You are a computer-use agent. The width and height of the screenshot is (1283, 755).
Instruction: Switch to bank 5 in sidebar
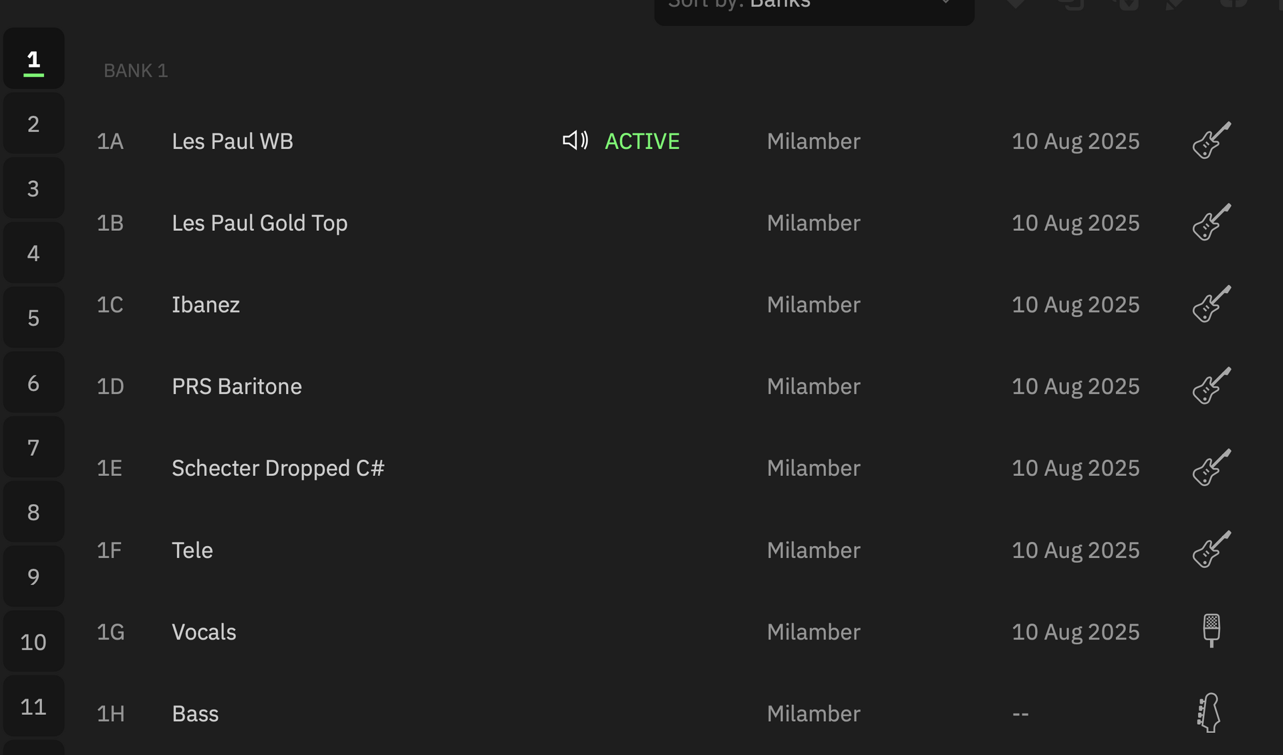33,318
